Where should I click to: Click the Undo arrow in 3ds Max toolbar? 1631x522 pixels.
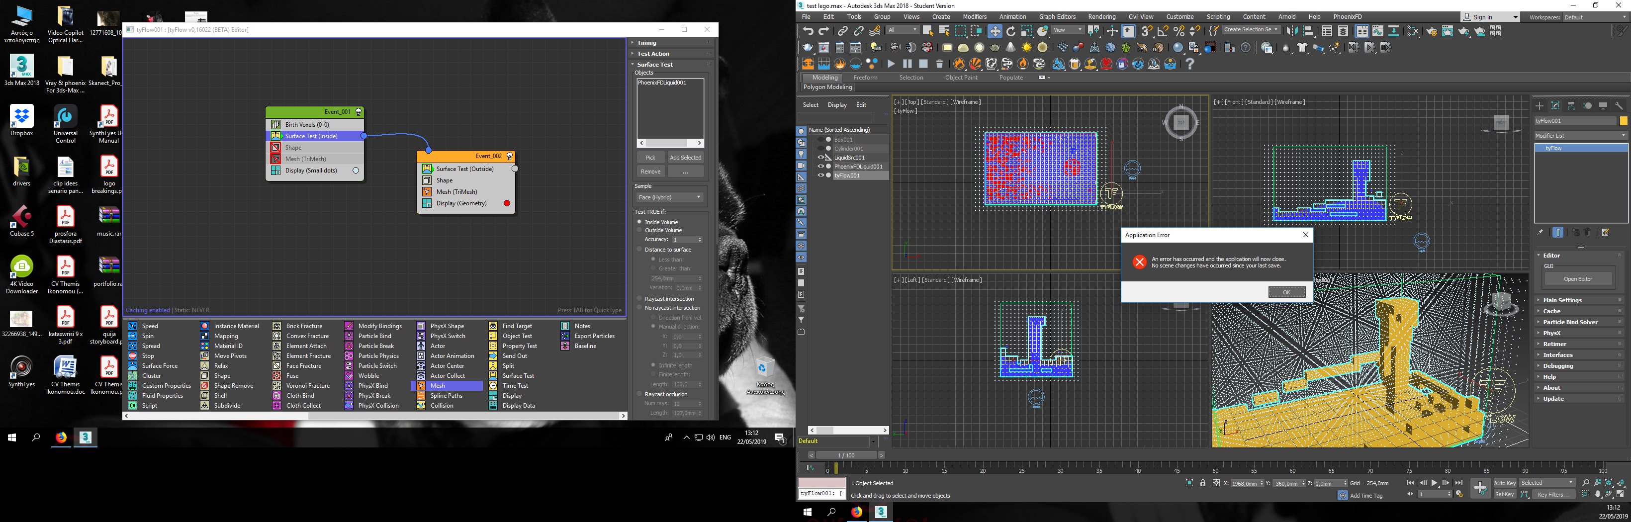tap(807, 31)
